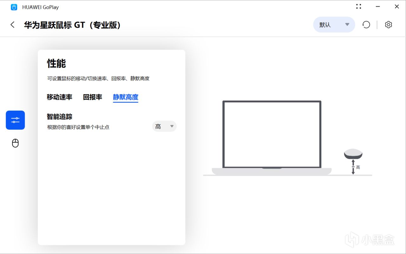Open the four-dot menu in title bar

point(359,6)
